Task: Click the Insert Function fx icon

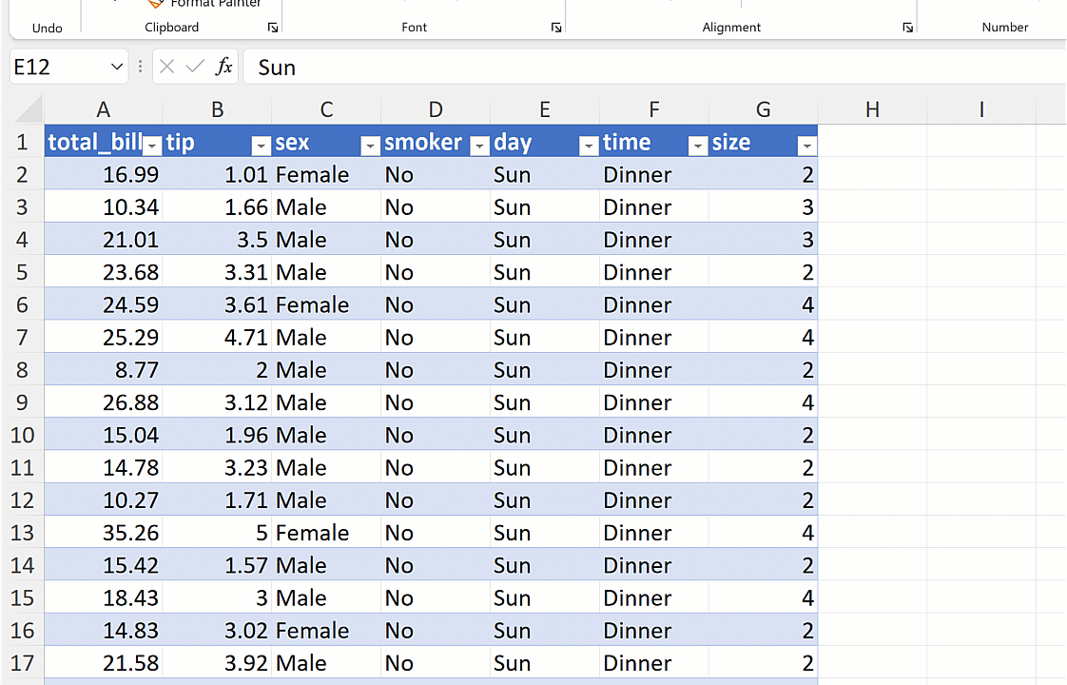Action: [x=223, y=67]
